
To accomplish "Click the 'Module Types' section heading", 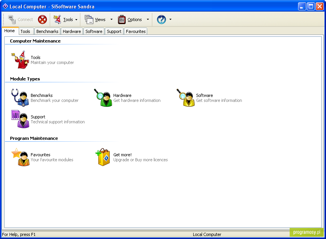I will tap(25, 79).
